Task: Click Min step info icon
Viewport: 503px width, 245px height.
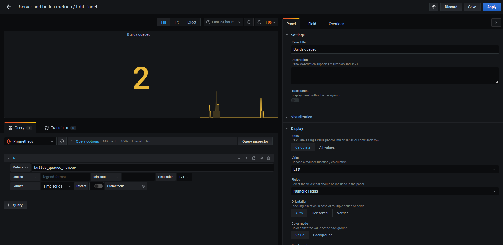Action: tap(117, 177)
